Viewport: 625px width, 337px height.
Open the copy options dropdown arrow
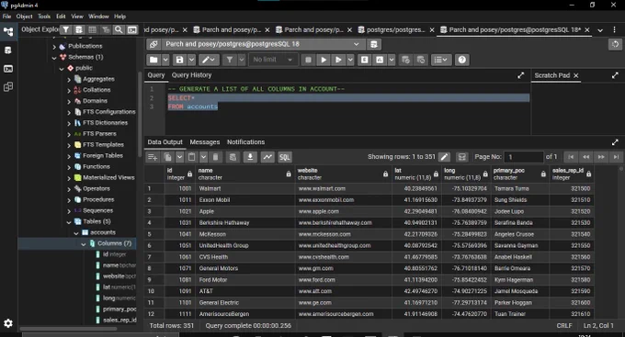pos(180,157)
